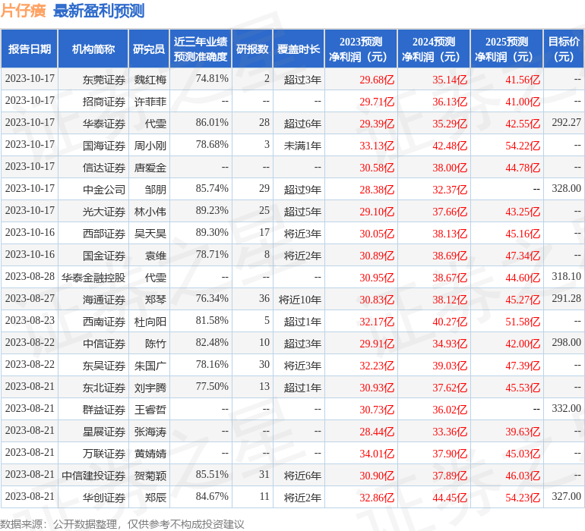Click accuracy value 89.30%
This screenshot has width=585, height=531.
(212, 233)
